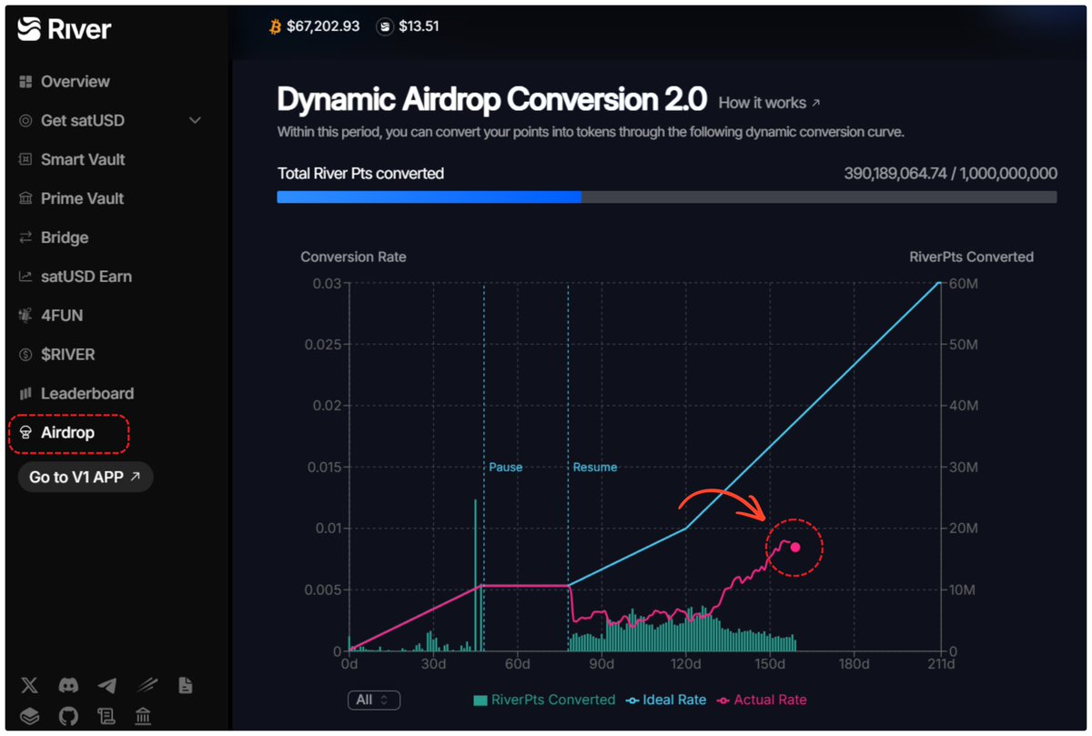The height and width of the screenshot is (736, 1092).
Task: Open the Telegram paper-plane icon
Action: [x=106, y=685]
